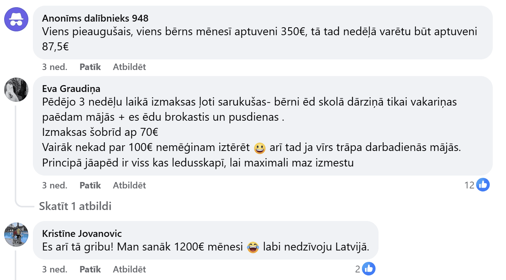
Task: Click the 3 ned. timestamp under Kristīne's comment
Action: (54, 269)
